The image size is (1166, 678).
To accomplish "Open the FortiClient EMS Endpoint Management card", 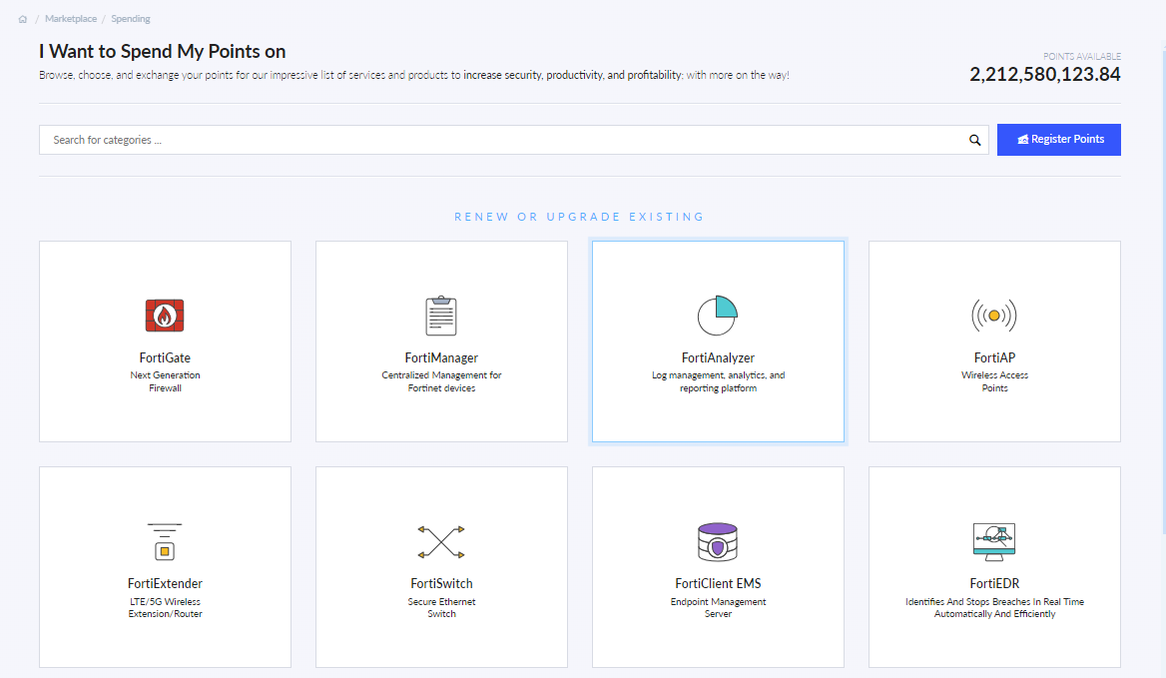I will 718,566.
